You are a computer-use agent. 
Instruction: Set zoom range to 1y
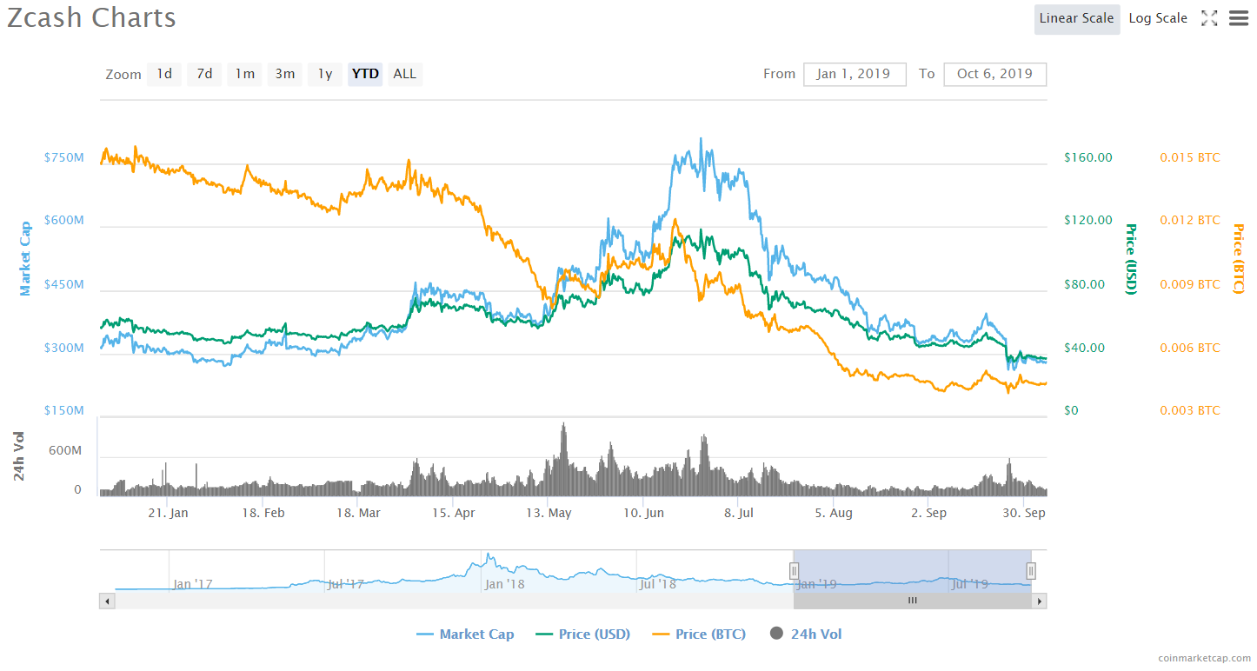pyautogui.click(x=324, y=74)
